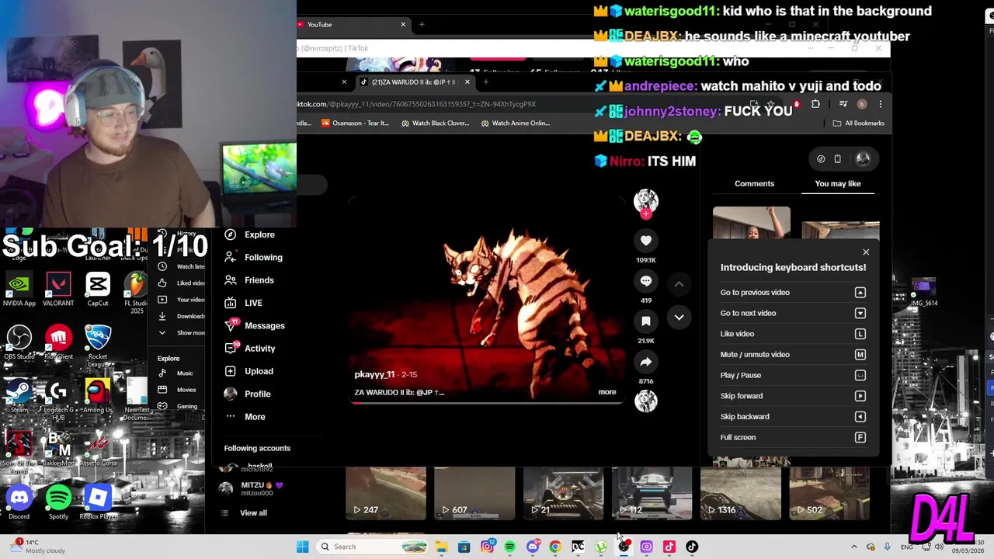Open the background video thumbnail with 502 views
This screenshot has height=559, width=994.
pos(829,494)
